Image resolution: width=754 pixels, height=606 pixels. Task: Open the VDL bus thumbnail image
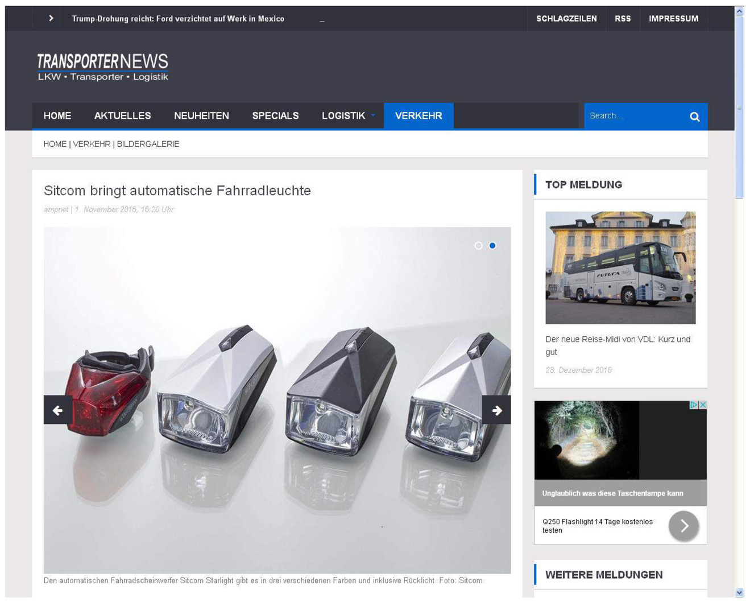click(x=620, y=268)
